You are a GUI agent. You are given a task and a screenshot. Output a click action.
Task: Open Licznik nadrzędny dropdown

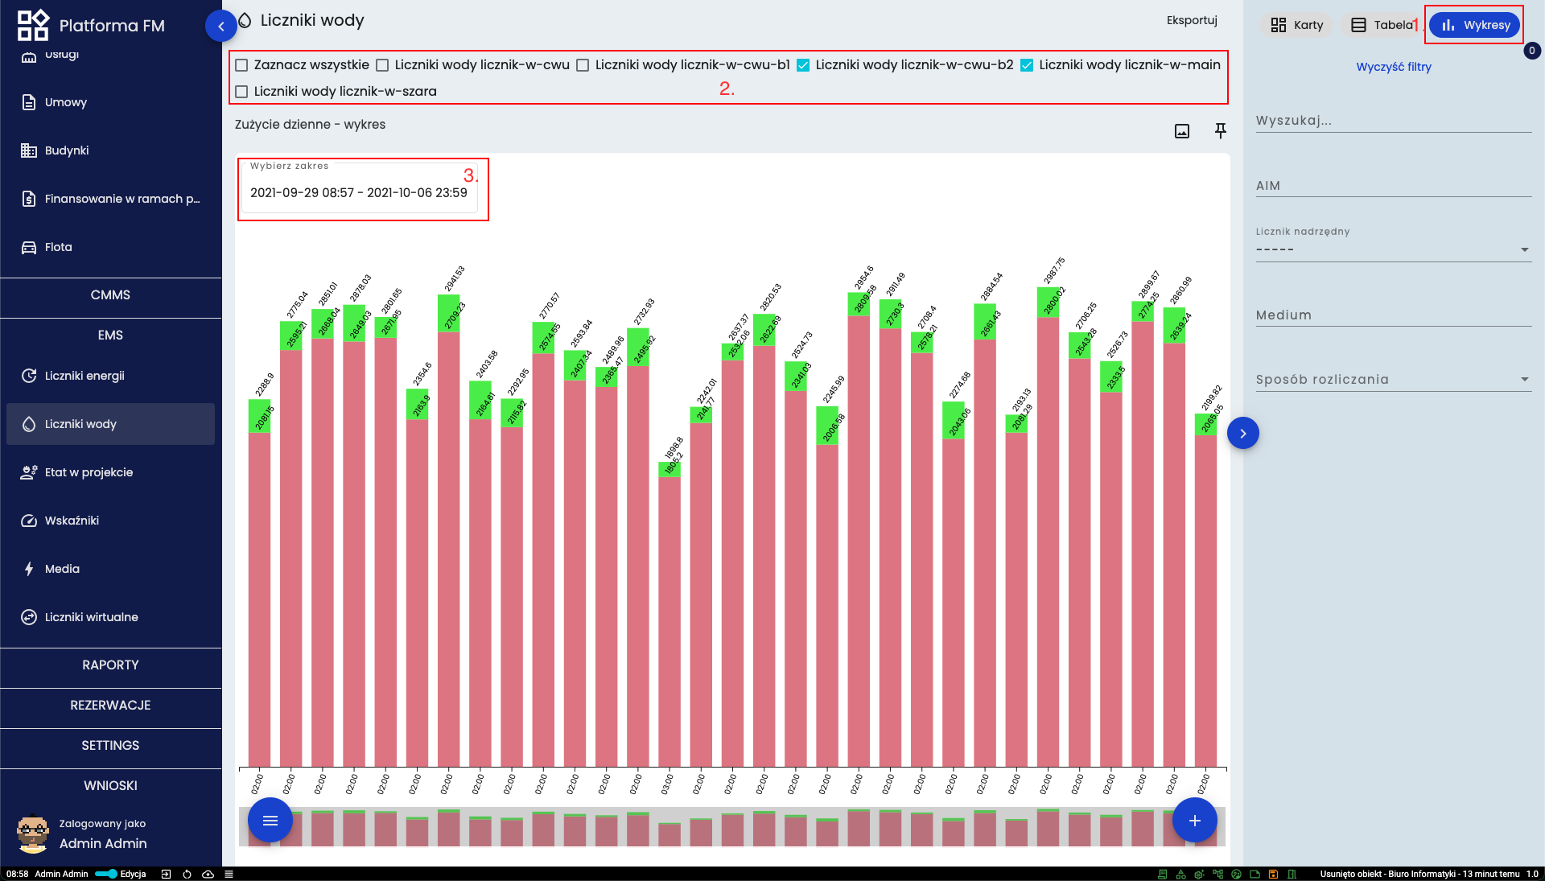[x=1393, y=249]
